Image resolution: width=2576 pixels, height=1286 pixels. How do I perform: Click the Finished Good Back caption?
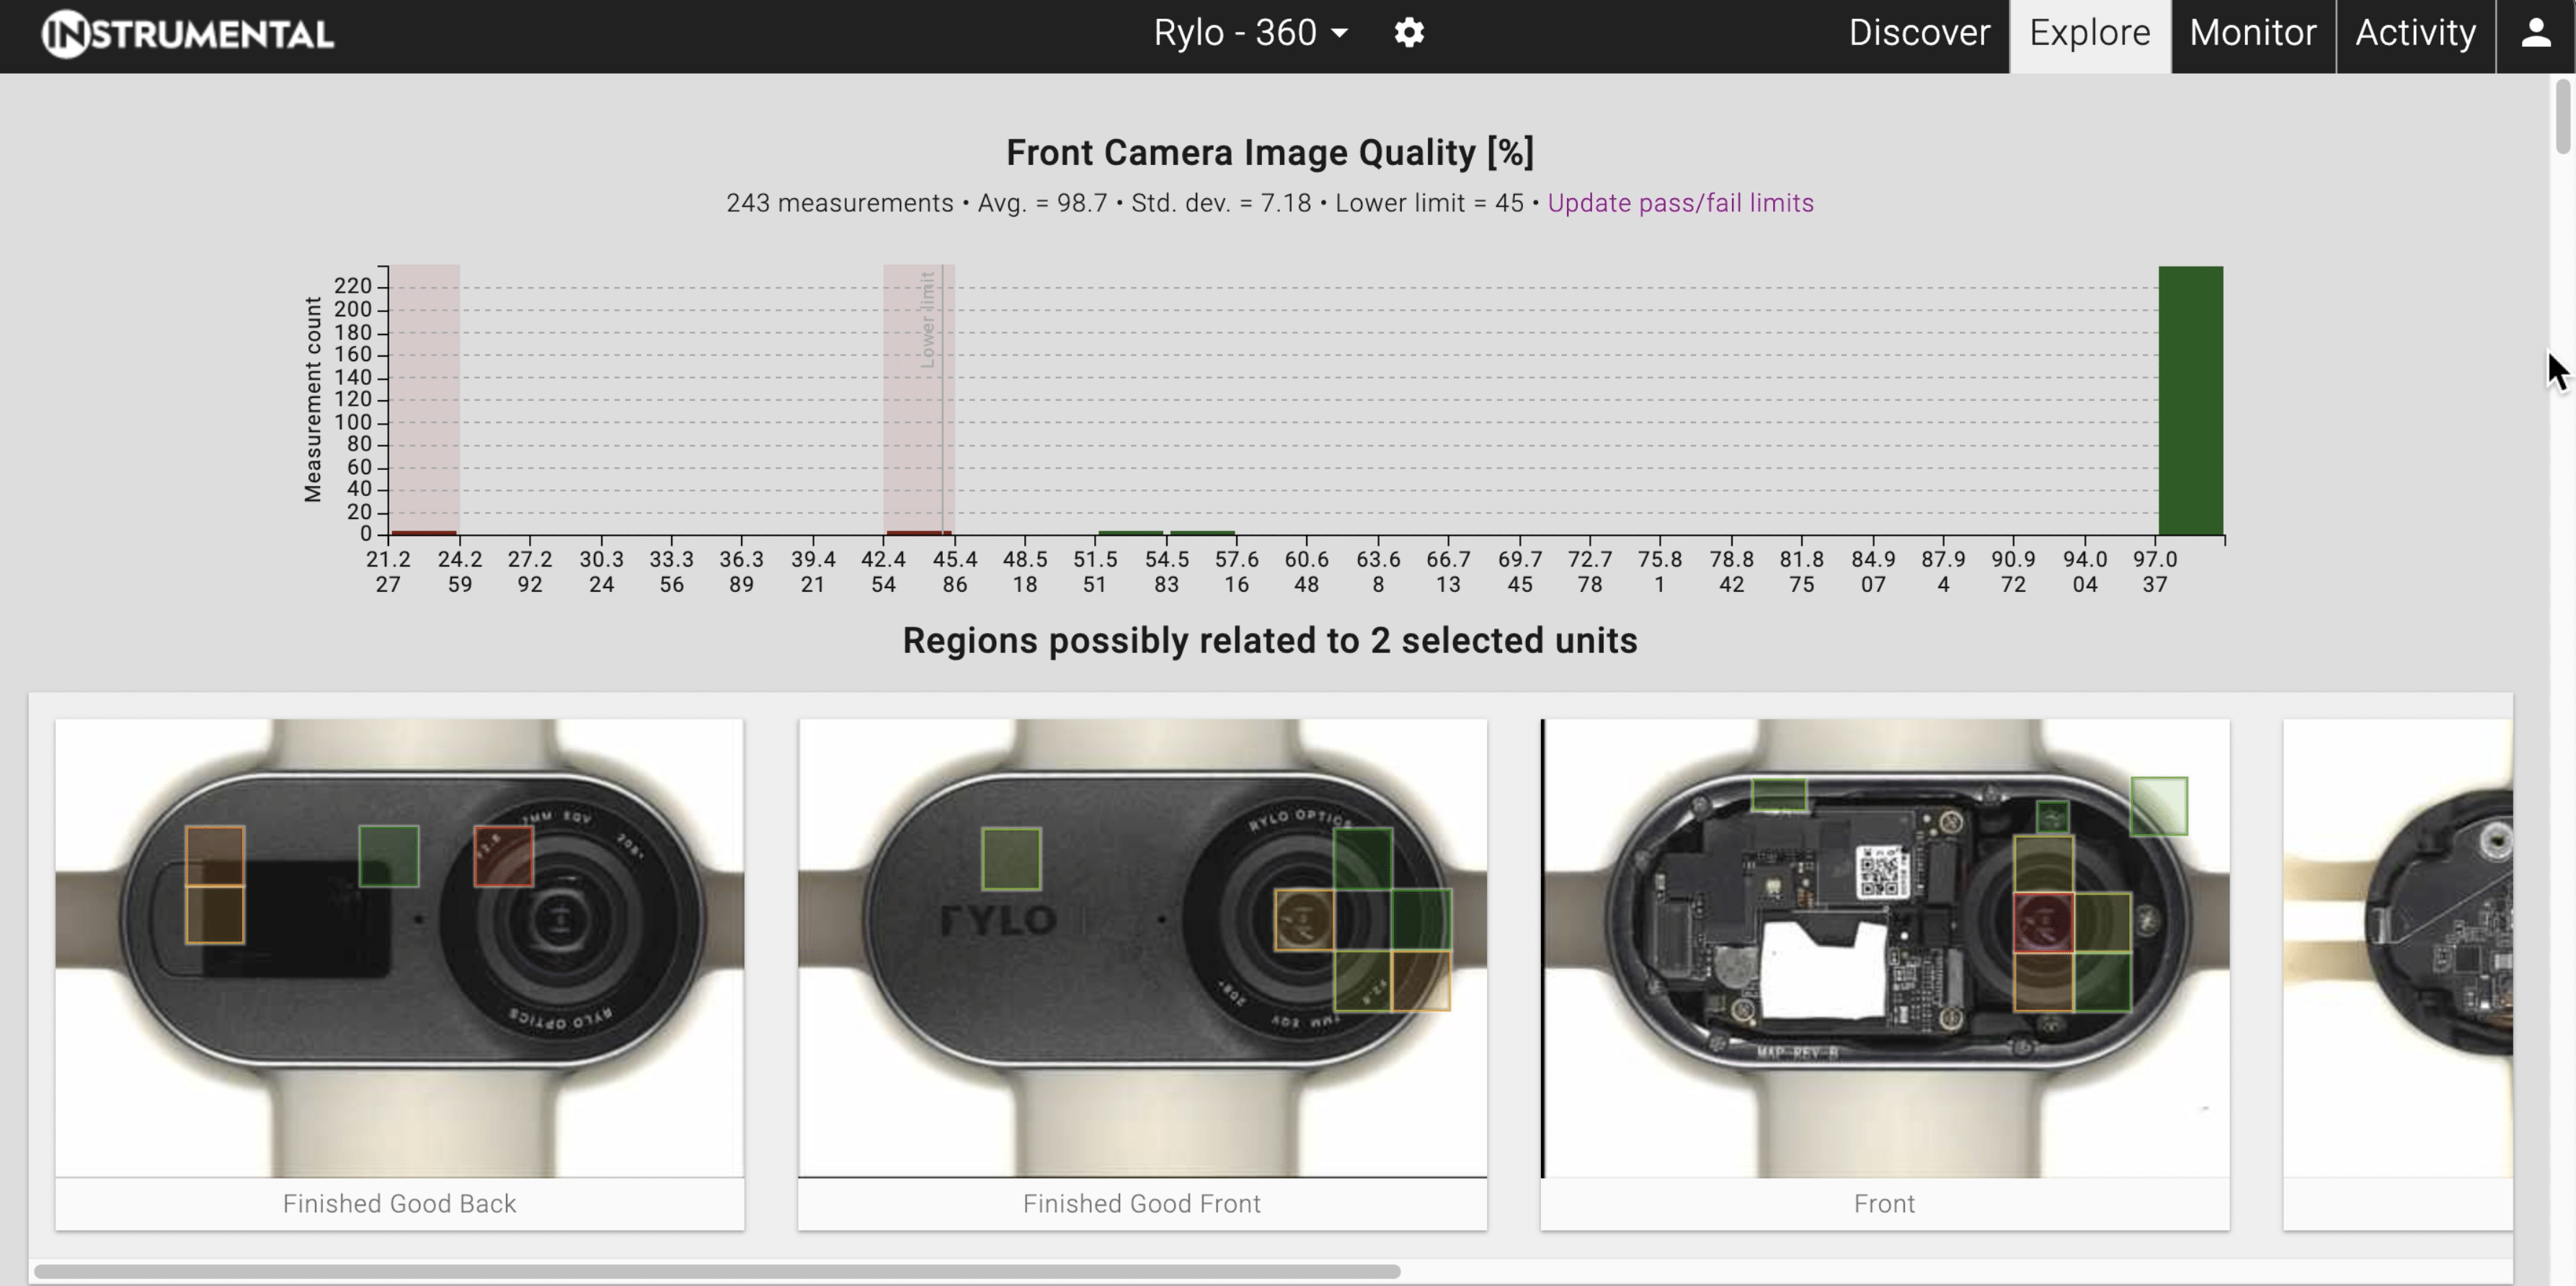[x=399, y=1203]
